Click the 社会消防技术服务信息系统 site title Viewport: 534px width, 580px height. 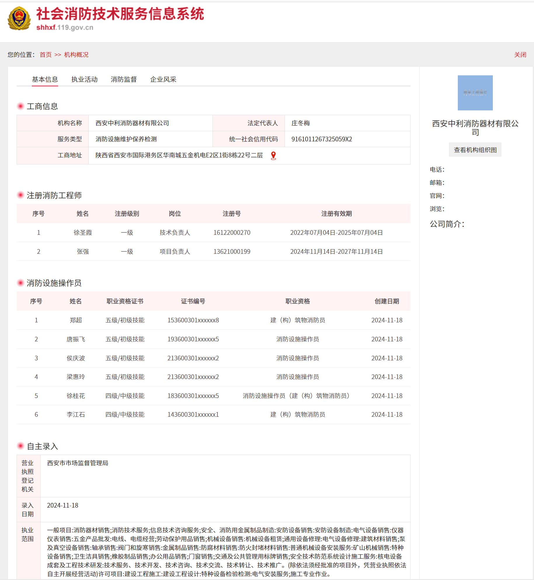pyautogui.click(x=120, y=14)
